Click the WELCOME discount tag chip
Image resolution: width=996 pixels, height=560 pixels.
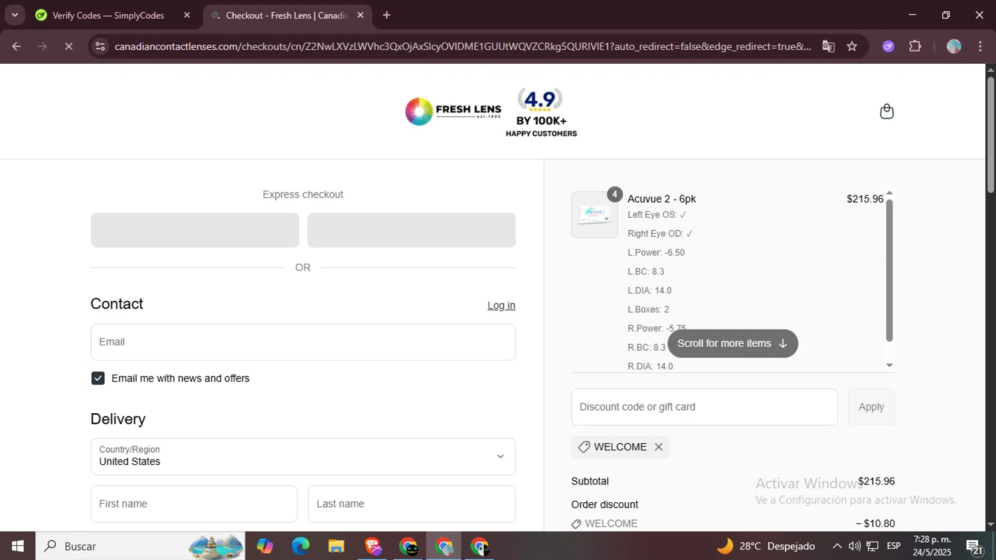coord(620,447)
